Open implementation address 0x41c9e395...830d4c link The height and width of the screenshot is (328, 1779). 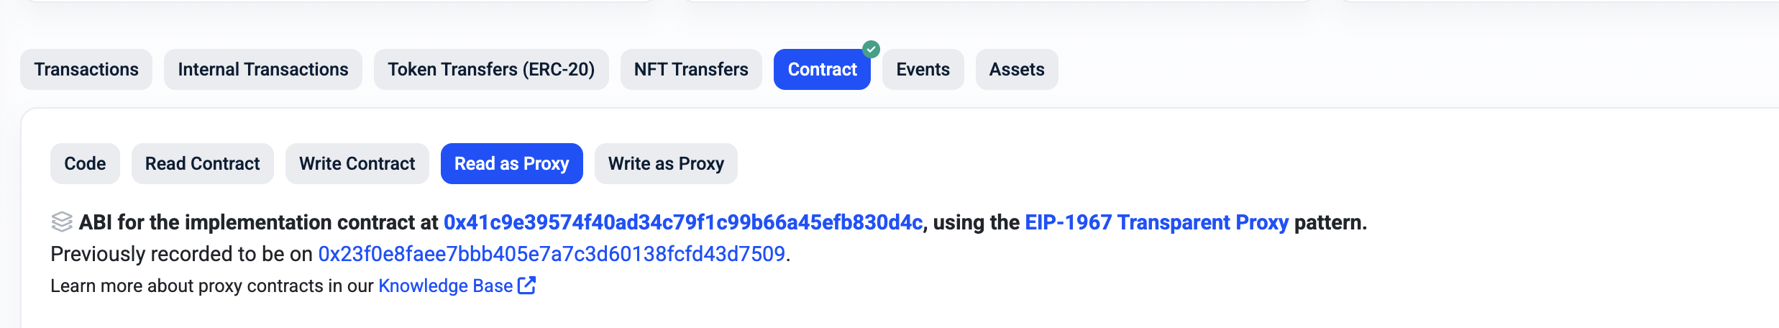click(x=682, y=223)
